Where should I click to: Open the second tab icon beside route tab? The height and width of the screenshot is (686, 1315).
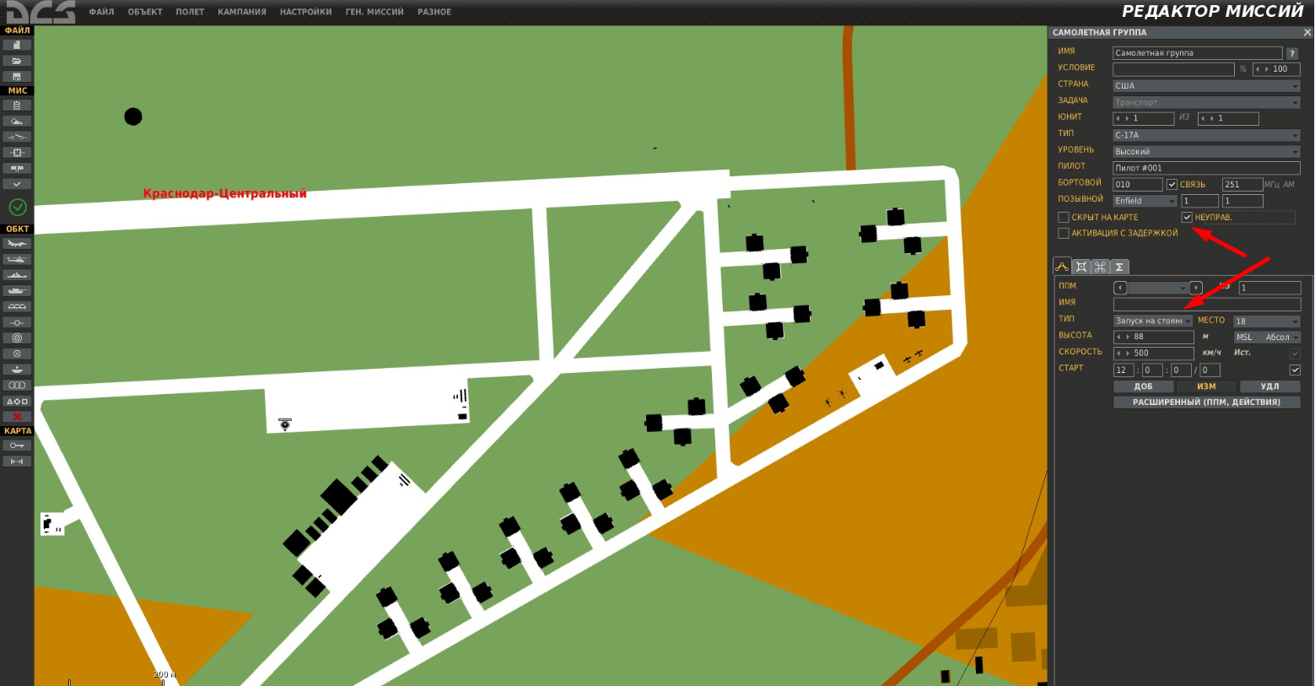click(1081, 267)
